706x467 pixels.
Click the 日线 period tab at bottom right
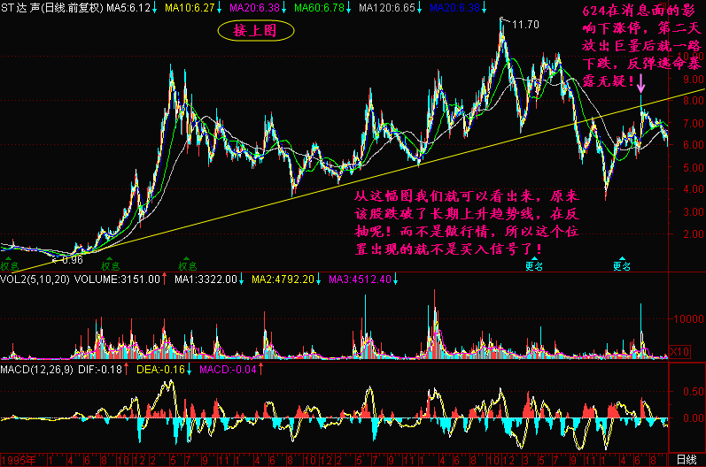coord(686,460)
